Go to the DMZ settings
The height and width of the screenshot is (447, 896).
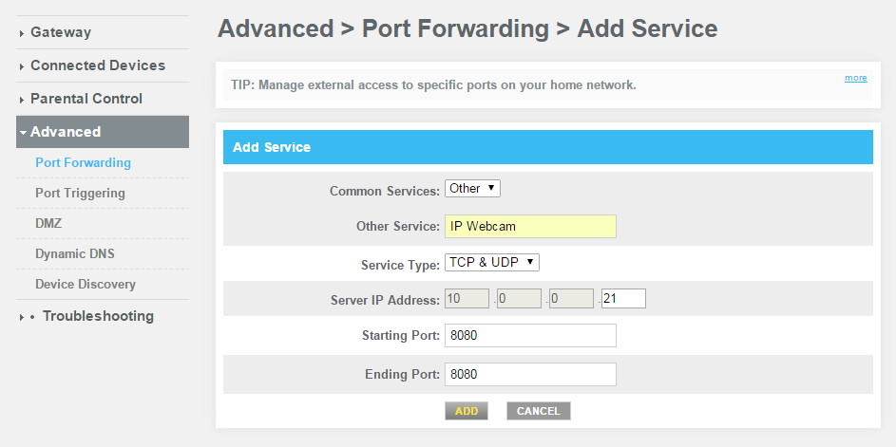(x=48, y=223)
